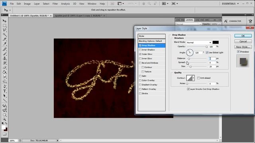Uncheck the Outer Glow checkbox
Image resolution: width=255 pixels, height=143 pixels.
[x=140, y=54]
